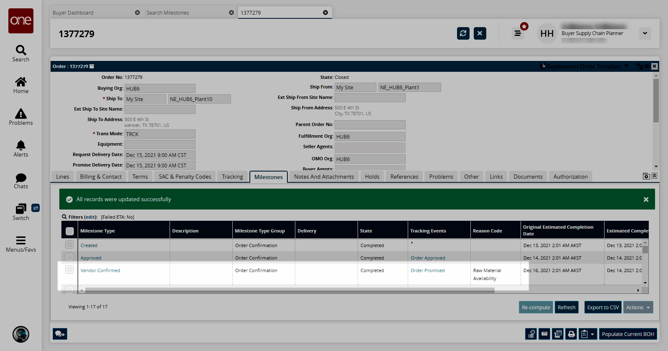The height and width of the screenshot is (351, 668).
Task: Check the Vendor Confirmed row checkbox
Action: pyautogui.click(x=69, y=270)
